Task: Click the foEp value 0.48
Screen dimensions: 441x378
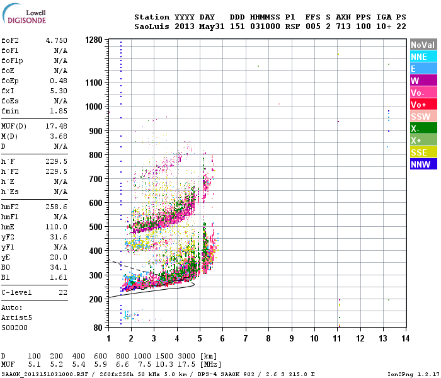Action: coord(59,81)
